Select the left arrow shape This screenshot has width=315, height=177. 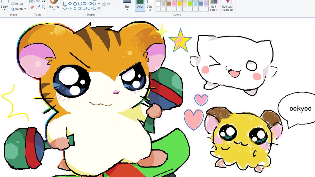click(x=90, y=4)
